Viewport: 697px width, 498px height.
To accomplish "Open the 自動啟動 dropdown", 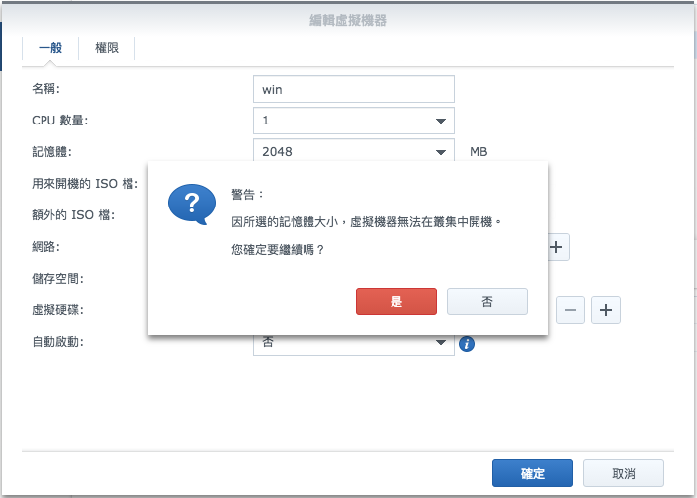I will (354, 344).
